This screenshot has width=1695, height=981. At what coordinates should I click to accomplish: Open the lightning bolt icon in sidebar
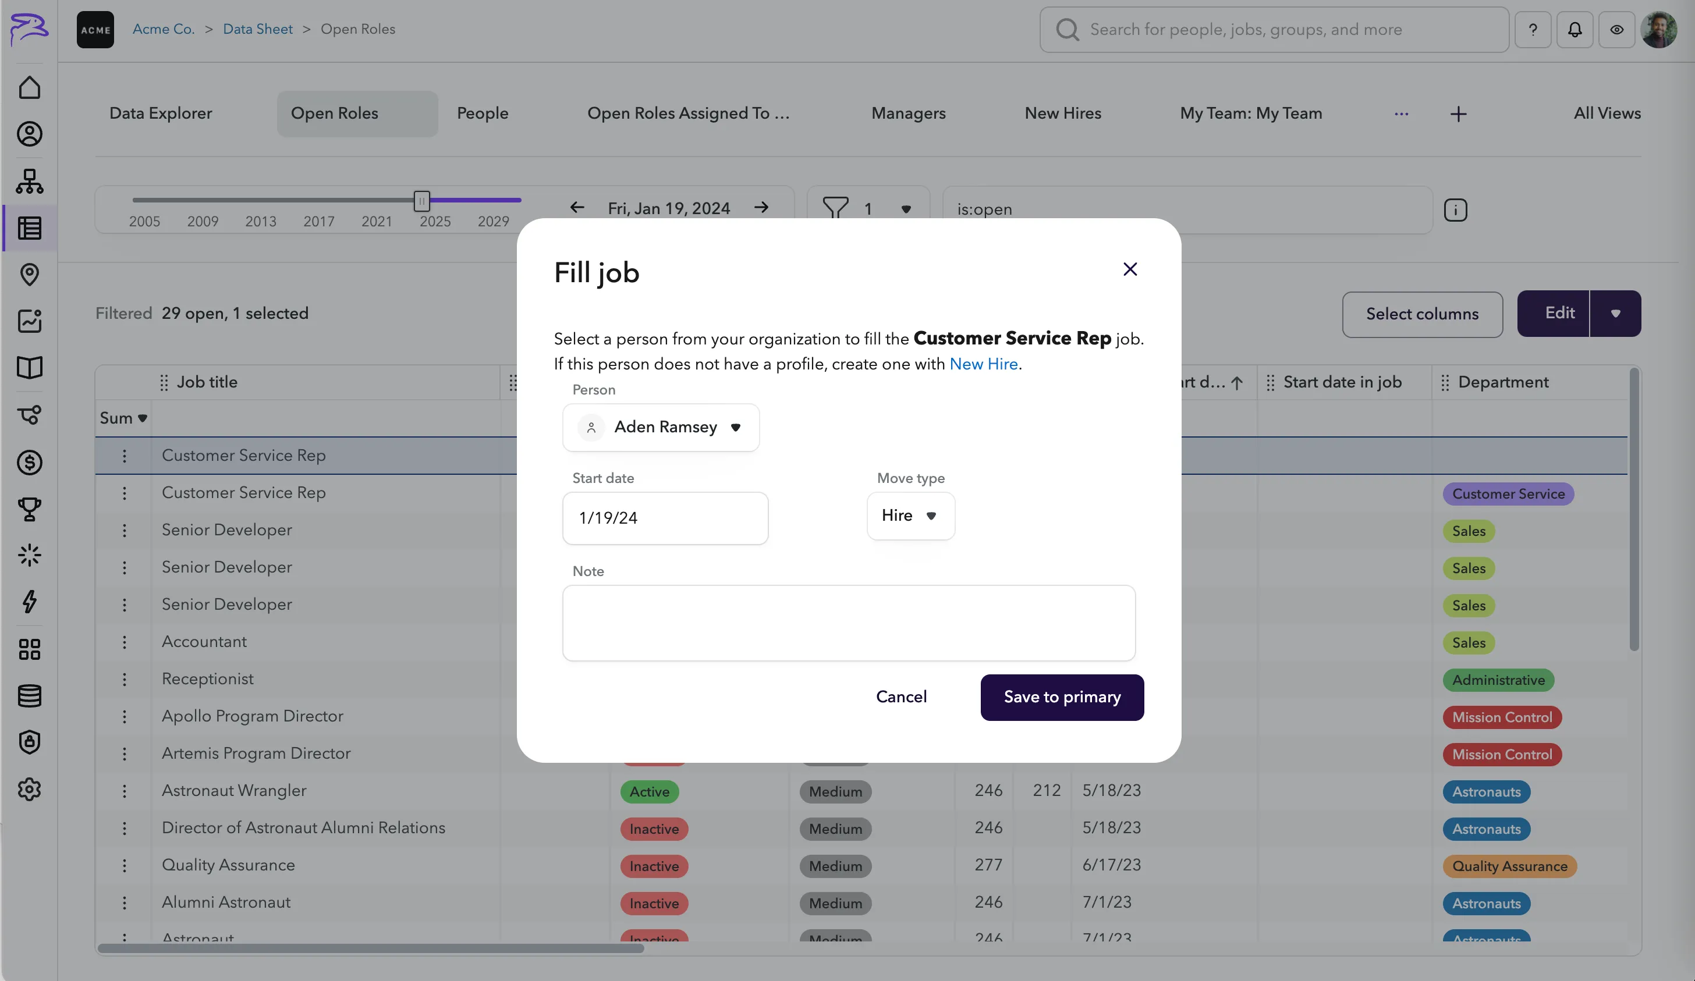[30, 602]
